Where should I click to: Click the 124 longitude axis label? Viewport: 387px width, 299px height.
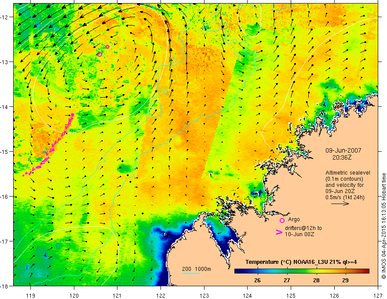click(247, 295)
